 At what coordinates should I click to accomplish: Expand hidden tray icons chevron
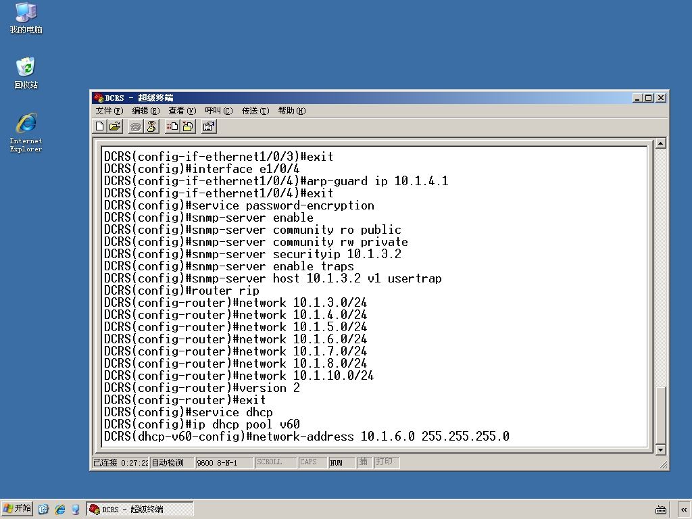tap(684, 510)
